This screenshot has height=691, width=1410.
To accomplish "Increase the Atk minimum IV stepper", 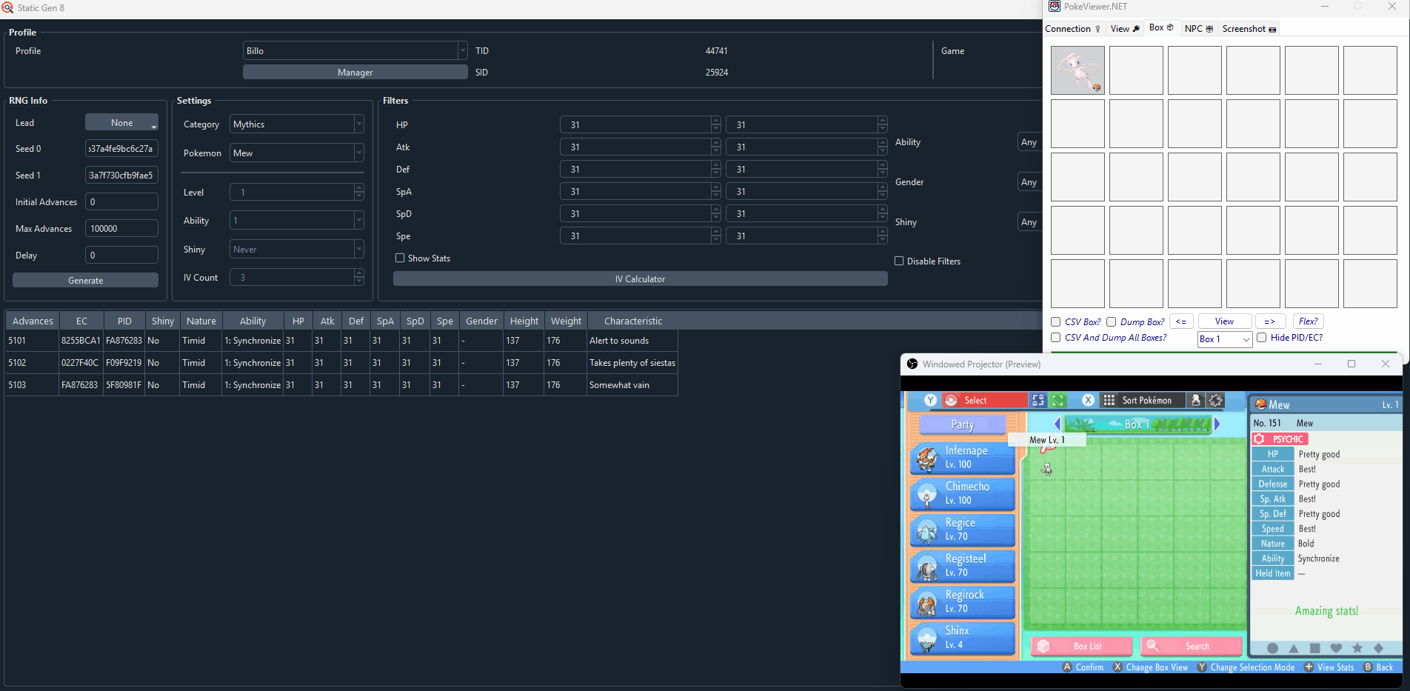I will click(715, 142).
